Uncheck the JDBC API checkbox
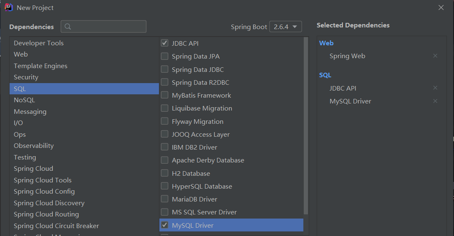The width and height of the screenshot is (454, 236). 164,43
